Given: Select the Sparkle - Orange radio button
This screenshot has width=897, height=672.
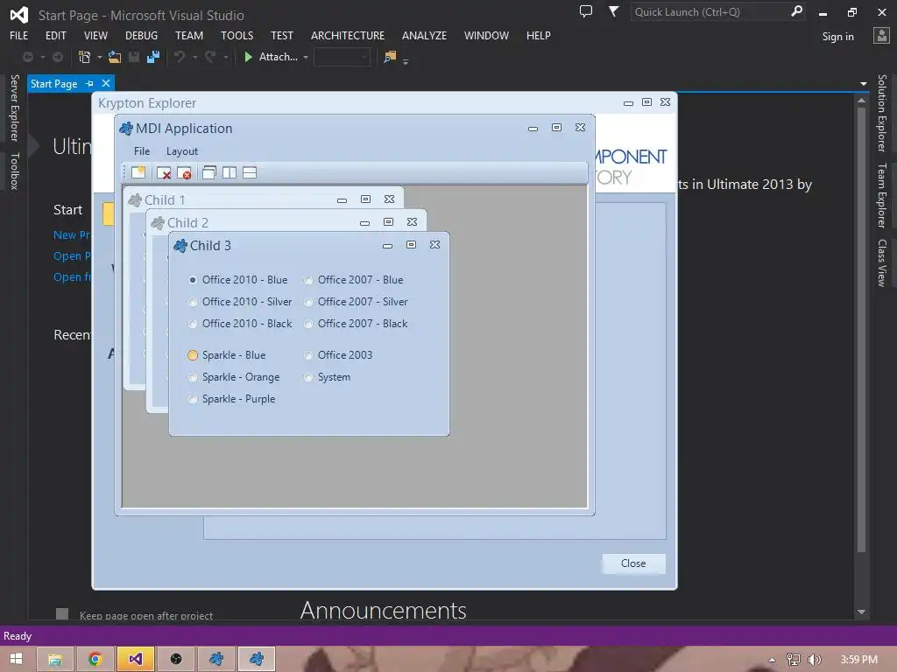Looking at the screenshot, I should coord(193,377).
